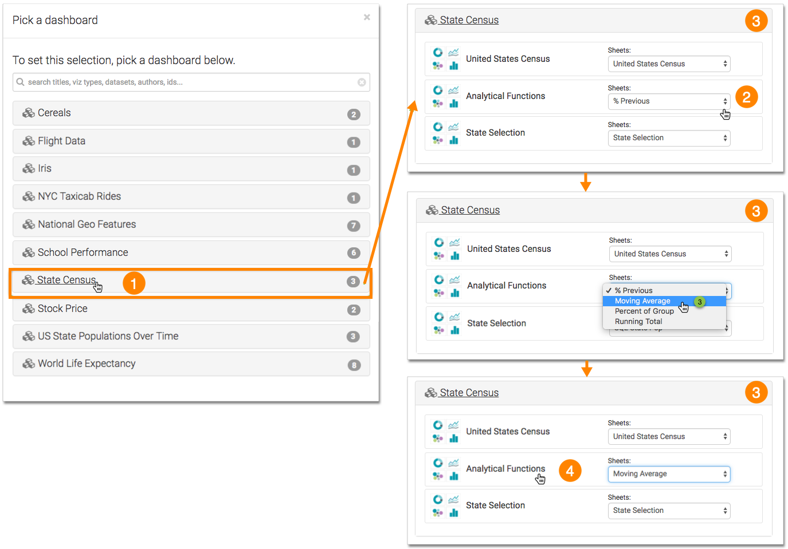The height and width of the screenshot is (549, 788).
Task: Open the % Previous sheets dropdown
Action: coord(669,101)
